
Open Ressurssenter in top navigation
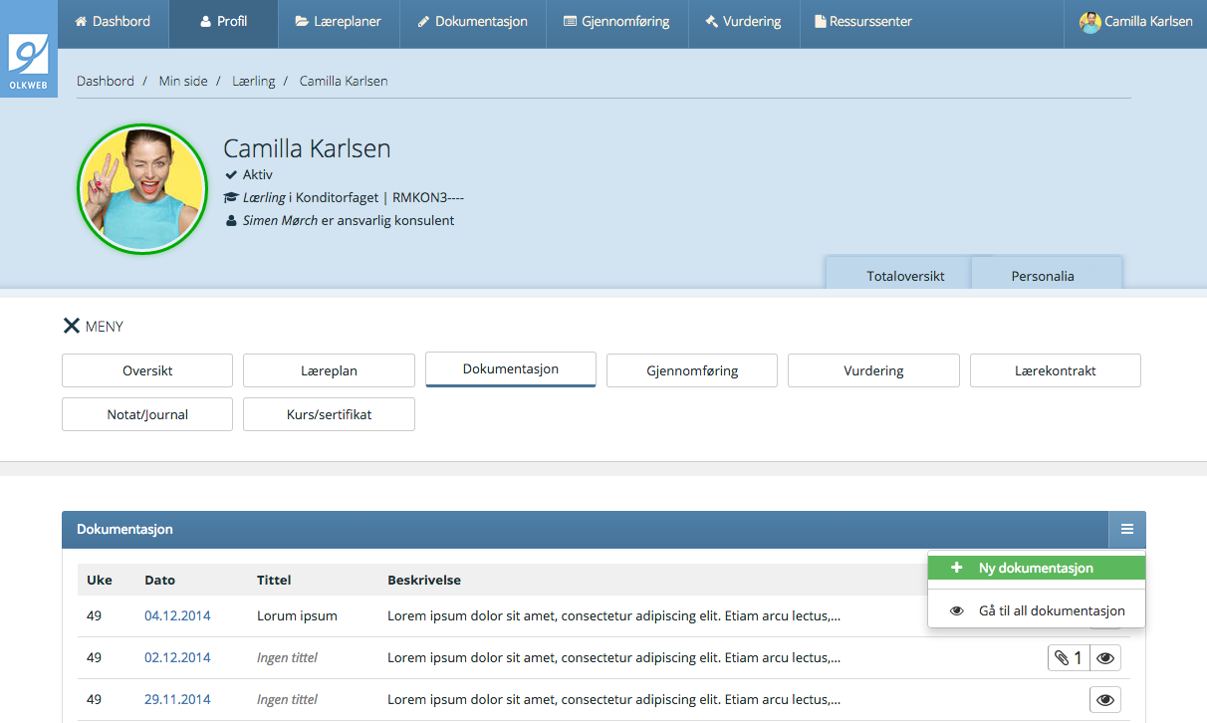pyautogui.click(x=862, y=21)
